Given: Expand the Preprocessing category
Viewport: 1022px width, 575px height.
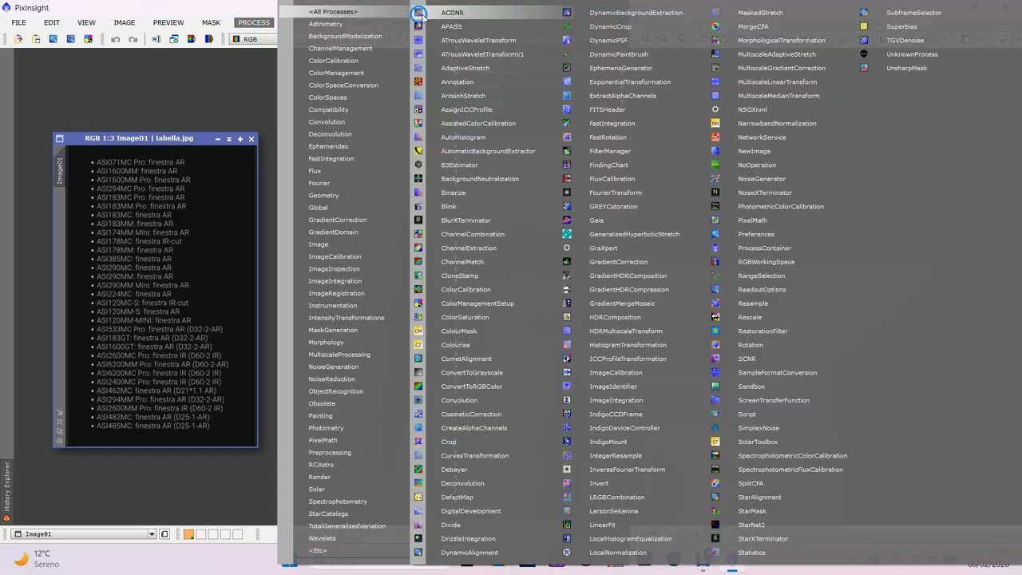Looking at the screenshot, I should pos(330,453).
